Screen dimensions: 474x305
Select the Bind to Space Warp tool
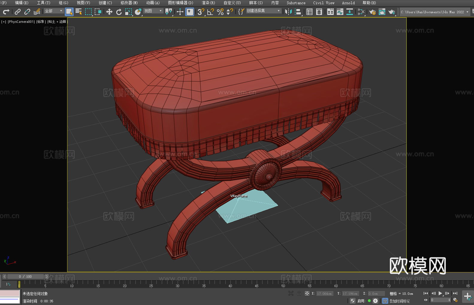click(x=37, y=12)
